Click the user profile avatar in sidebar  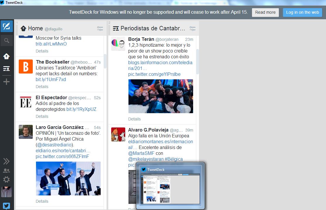click(6, 192)
